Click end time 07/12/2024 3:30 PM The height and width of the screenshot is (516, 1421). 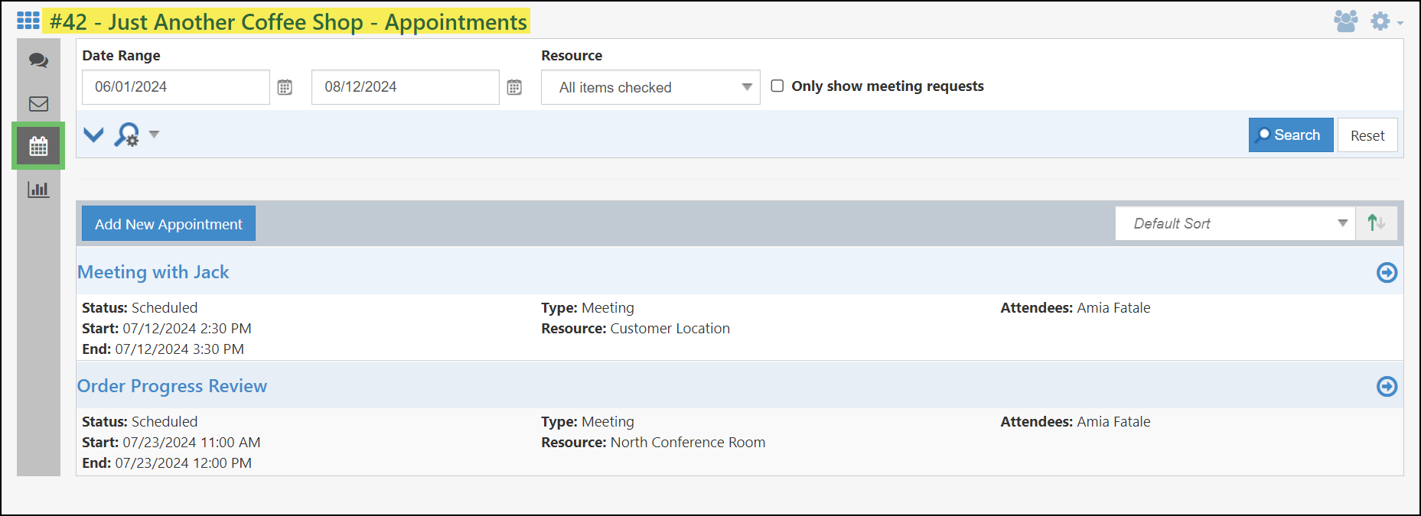180,349
